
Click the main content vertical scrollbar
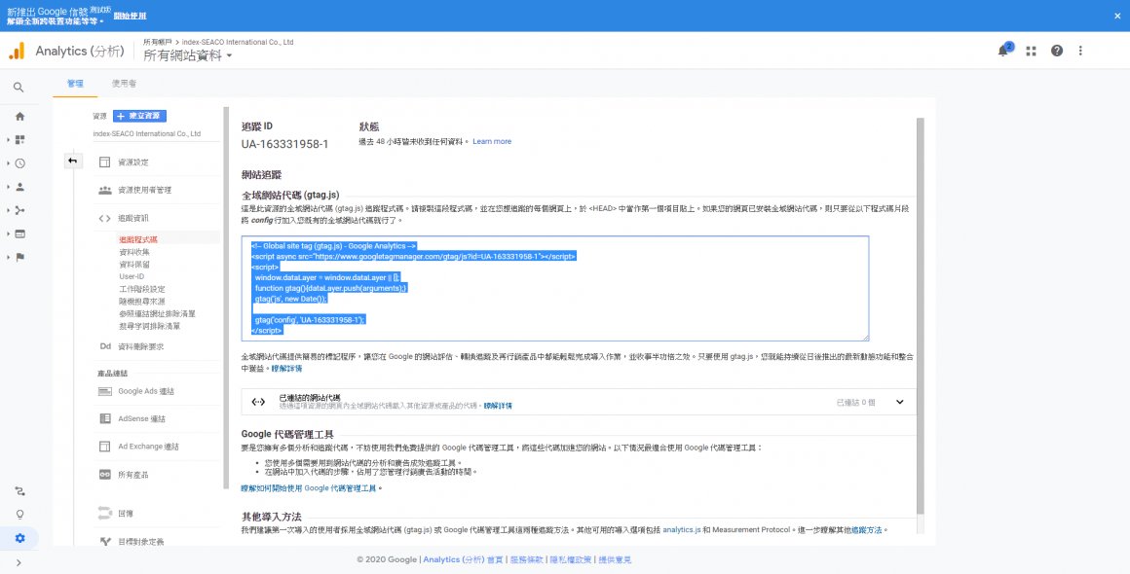click(919, 316)
